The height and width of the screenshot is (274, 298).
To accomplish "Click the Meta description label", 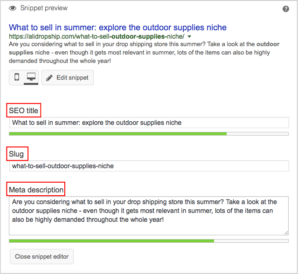I will [36, 190].
